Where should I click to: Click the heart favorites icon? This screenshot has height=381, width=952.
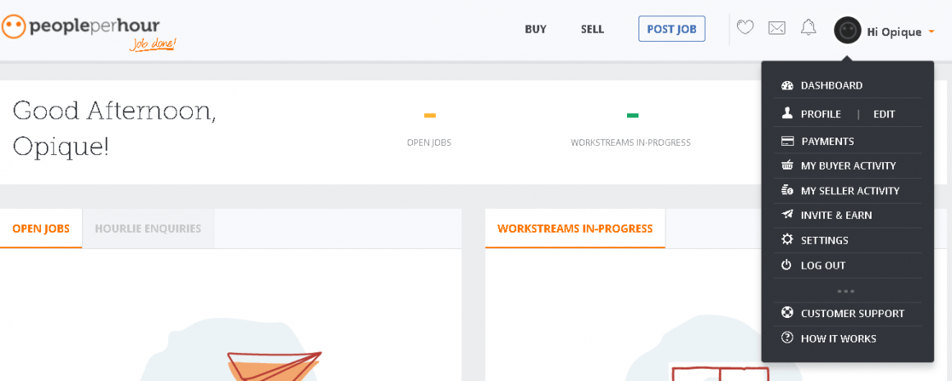tap(744, 28)
